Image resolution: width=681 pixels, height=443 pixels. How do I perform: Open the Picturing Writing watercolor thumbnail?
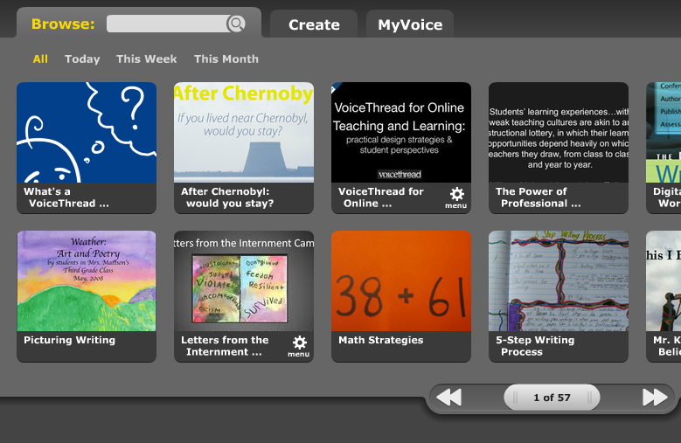(87, 280)
